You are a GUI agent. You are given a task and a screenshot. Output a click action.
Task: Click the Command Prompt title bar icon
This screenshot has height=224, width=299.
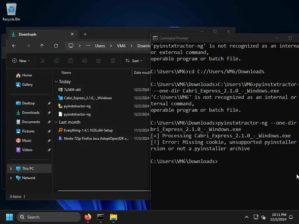tap(155, 38)
